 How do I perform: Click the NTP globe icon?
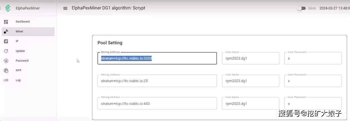click(6, 71)
